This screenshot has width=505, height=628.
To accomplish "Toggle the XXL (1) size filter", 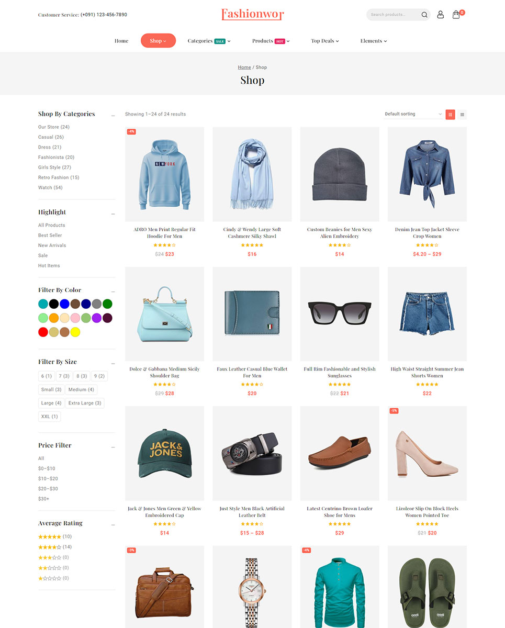I will pos(50,417).
